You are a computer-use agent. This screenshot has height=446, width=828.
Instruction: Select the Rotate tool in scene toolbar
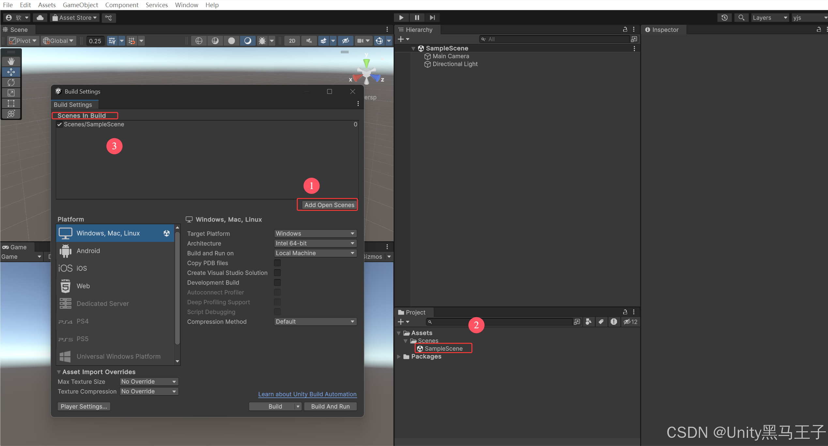click(x=11, y=82)
